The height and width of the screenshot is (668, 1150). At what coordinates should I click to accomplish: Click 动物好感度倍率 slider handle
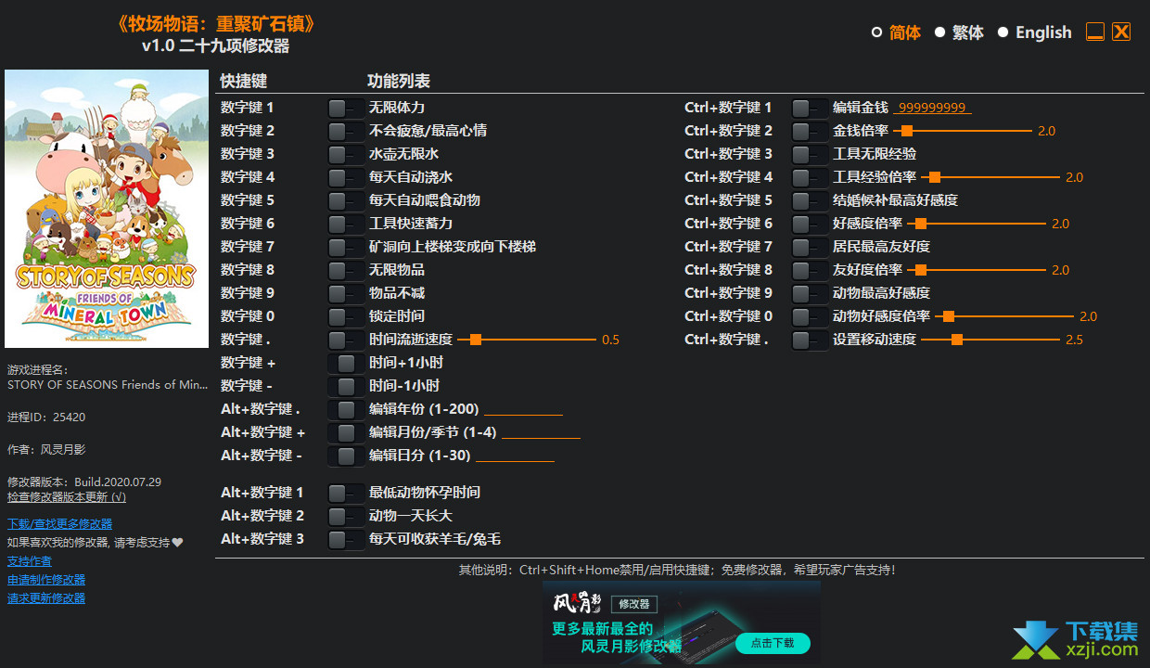point(949,316)
